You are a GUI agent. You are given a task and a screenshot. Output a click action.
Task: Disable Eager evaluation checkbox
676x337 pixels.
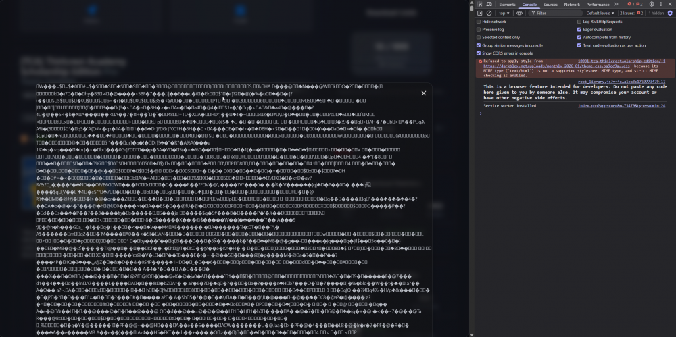579,30
